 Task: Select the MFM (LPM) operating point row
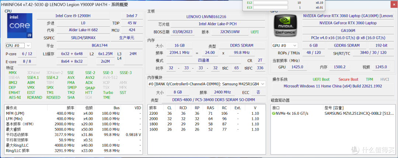pos(73,113)
